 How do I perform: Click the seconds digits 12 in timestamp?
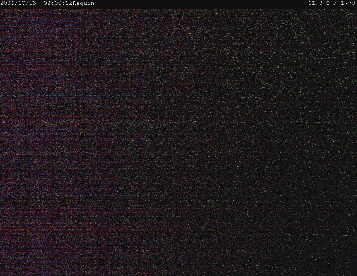[69, 3]
